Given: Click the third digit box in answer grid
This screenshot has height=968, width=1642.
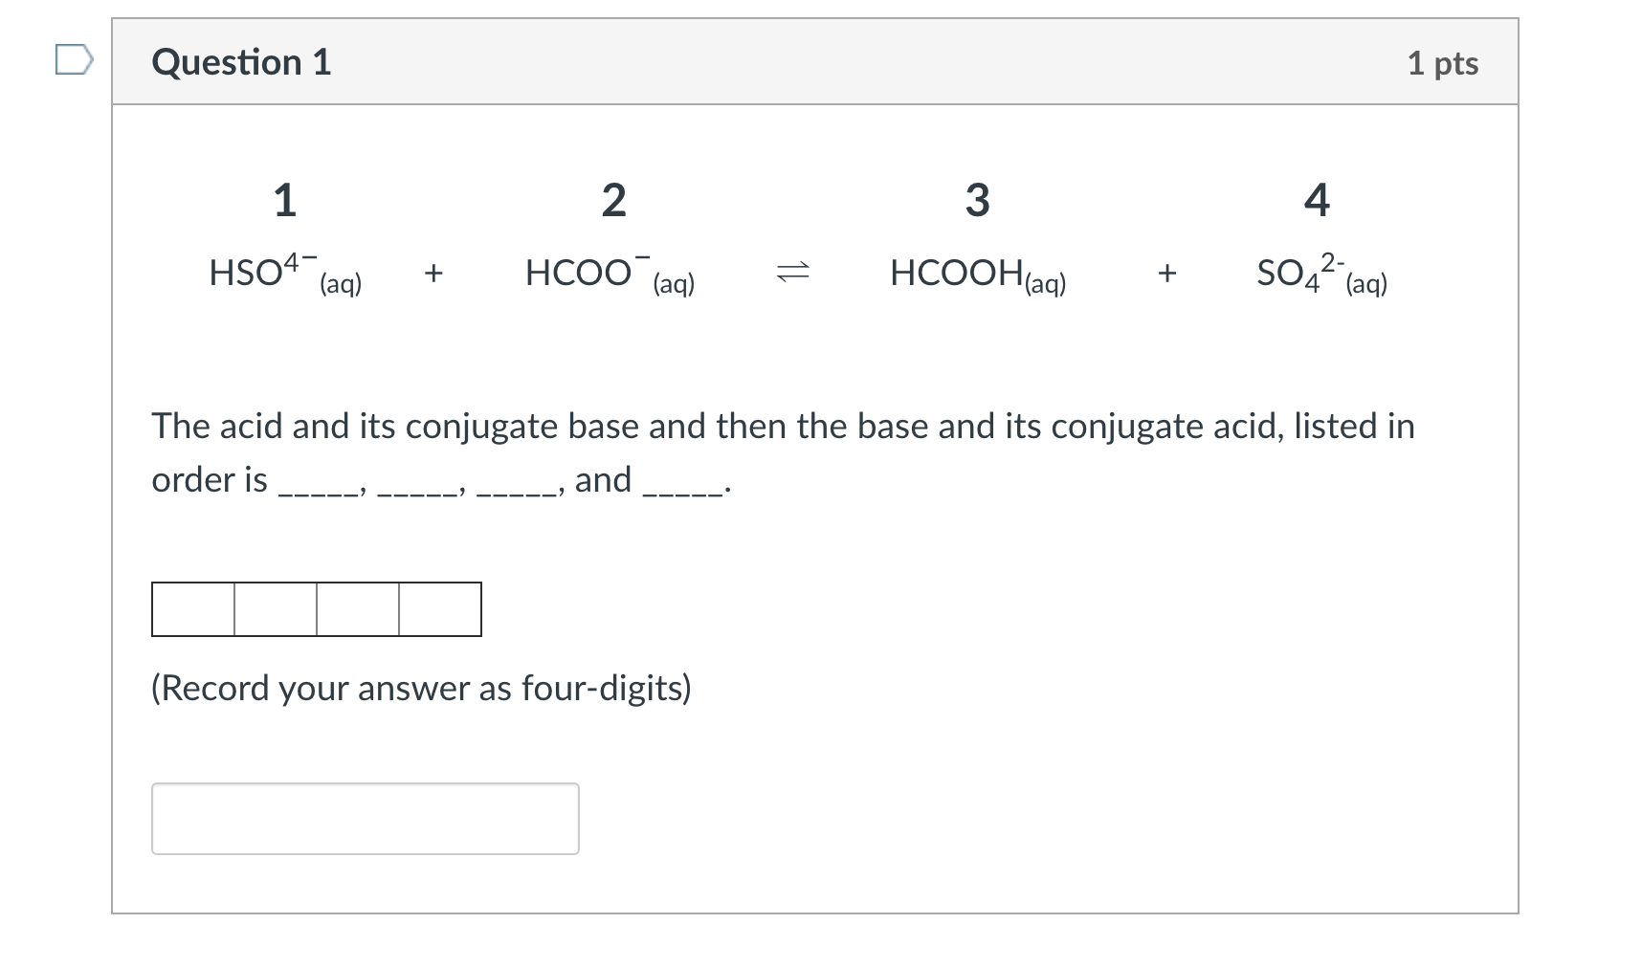Looking at the screenshot, I should [x=357, y=608].
